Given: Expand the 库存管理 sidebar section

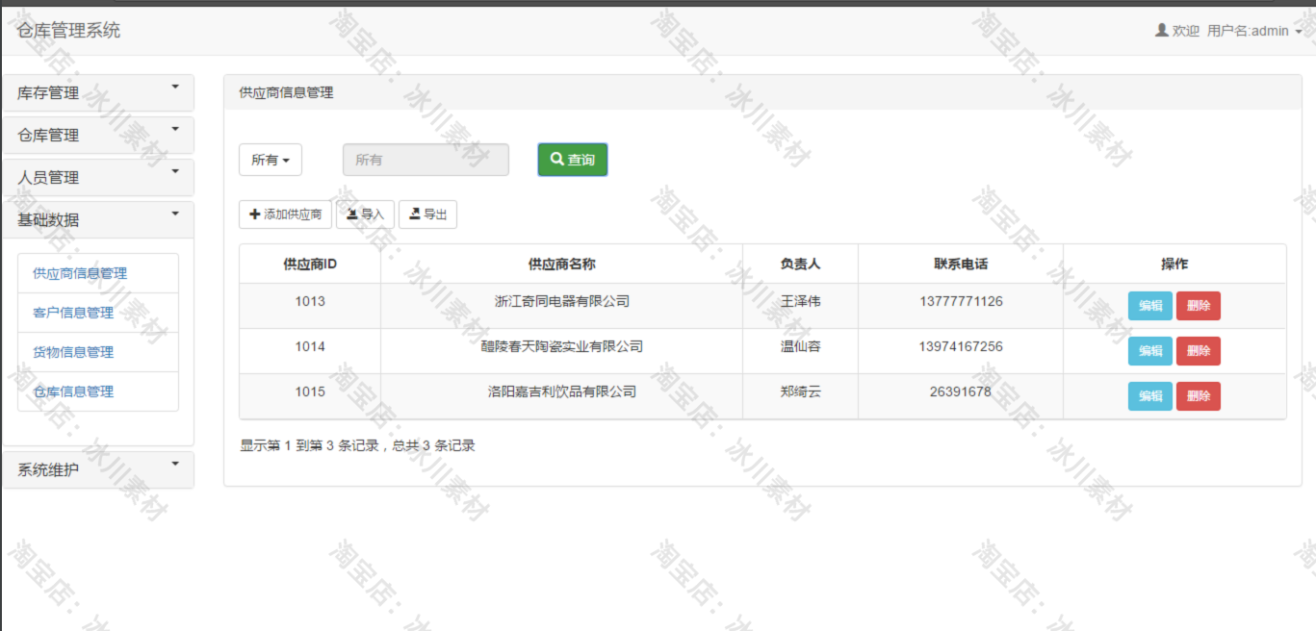Looking at the screenshot, I should pyautogui.click(x=98, y=93).
